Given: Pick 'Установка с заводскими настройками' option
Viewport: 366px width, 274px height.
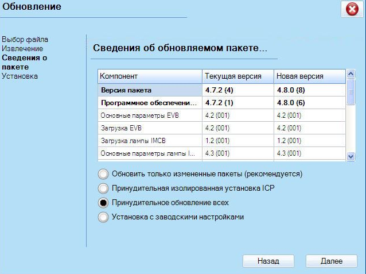Looking at the screenshot, I should 103,217.
